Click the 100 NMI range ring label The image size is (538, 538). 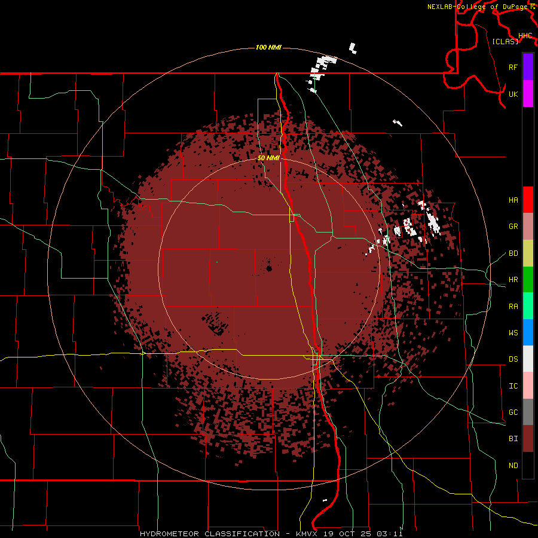(268, 47)
